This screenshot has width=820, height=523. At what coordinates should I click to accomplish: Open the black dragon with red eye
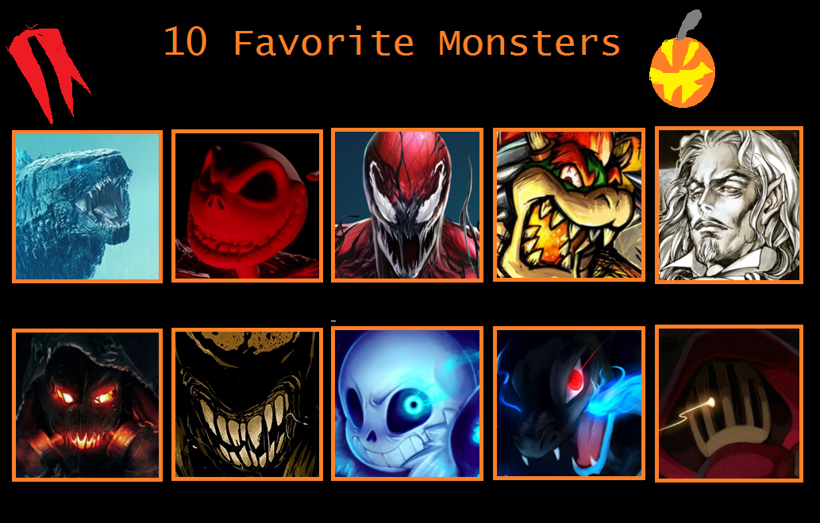click(569, 403)
